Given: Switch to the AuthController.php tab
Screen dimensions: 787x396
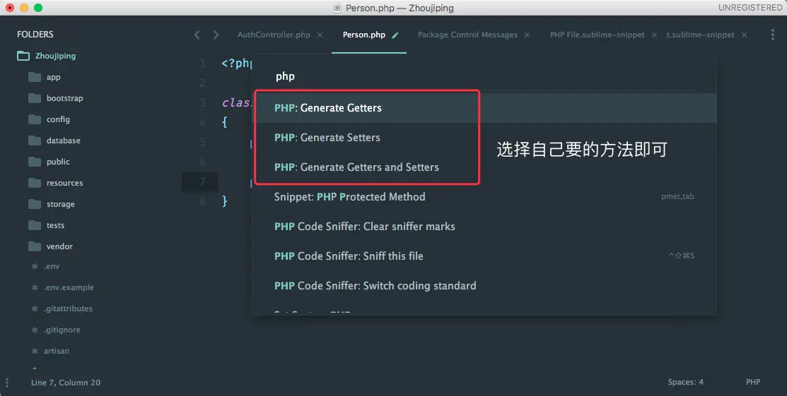Looking at the screenshot, I should click(274, 35).
